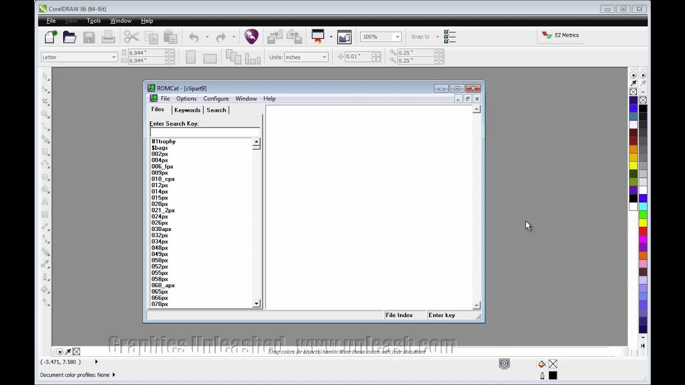
Task: Open CorelDRAW Help menu
Action: pyautogui.click(x=147, y=21)
